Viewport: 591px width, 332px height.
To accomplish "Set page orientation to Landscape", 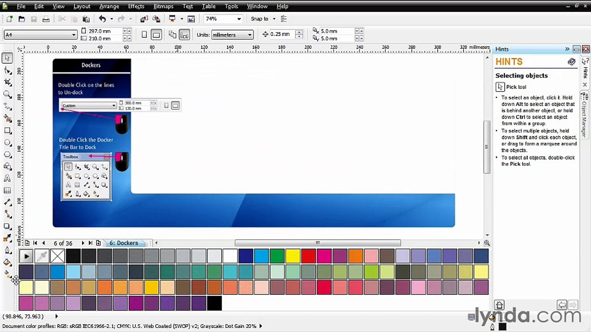I will point(156,35).
